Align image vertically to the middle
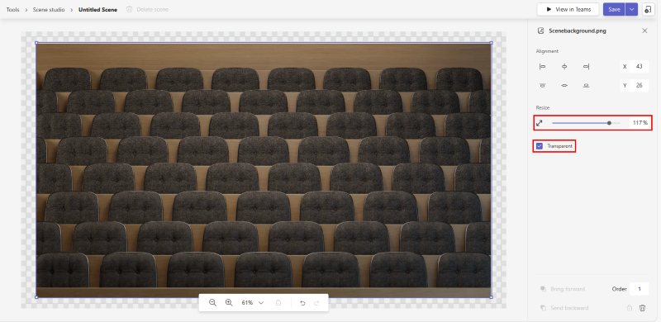Viewport: 661px width, 322px height. (564, 86)
